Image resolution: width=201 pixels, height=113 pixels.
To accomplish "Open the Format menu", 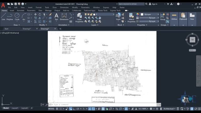I will click(38, 8).
